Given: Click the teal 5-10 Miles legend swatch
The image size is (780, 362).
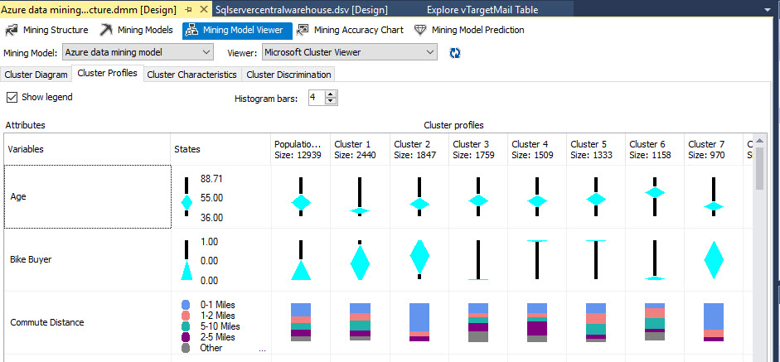Looking at the screenshot, I should [186, 326].
